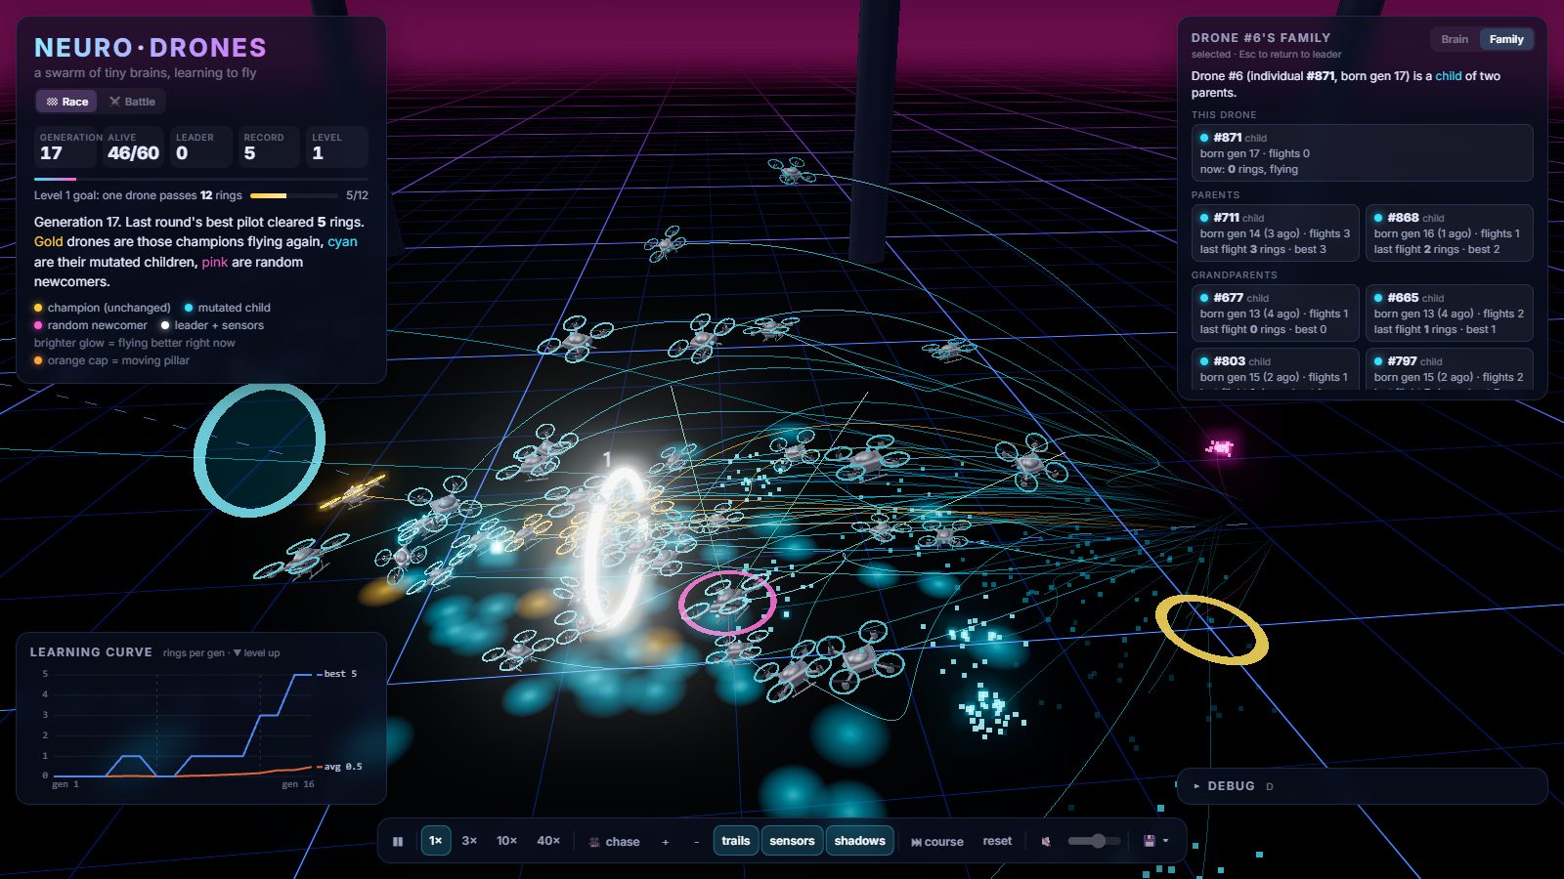This screenshot has height=879, width=1564.
Task: Select grandparent #677 card
Action: pos(1275,314)
